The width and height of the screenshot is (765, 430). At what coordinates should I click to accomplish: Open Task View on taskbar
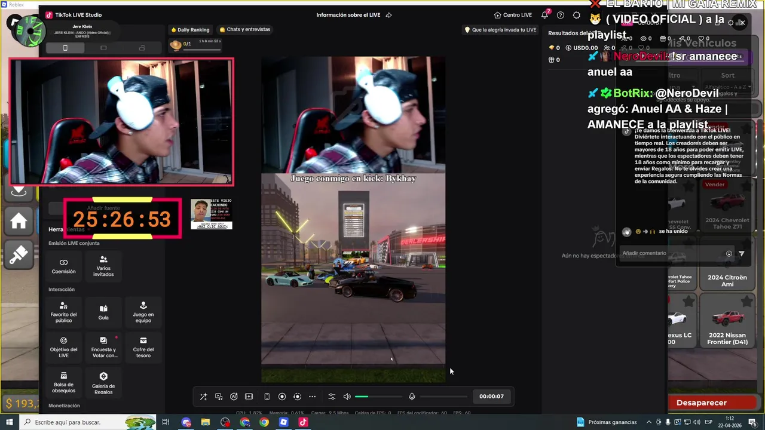pyautogui.click(x=166, y=422)
